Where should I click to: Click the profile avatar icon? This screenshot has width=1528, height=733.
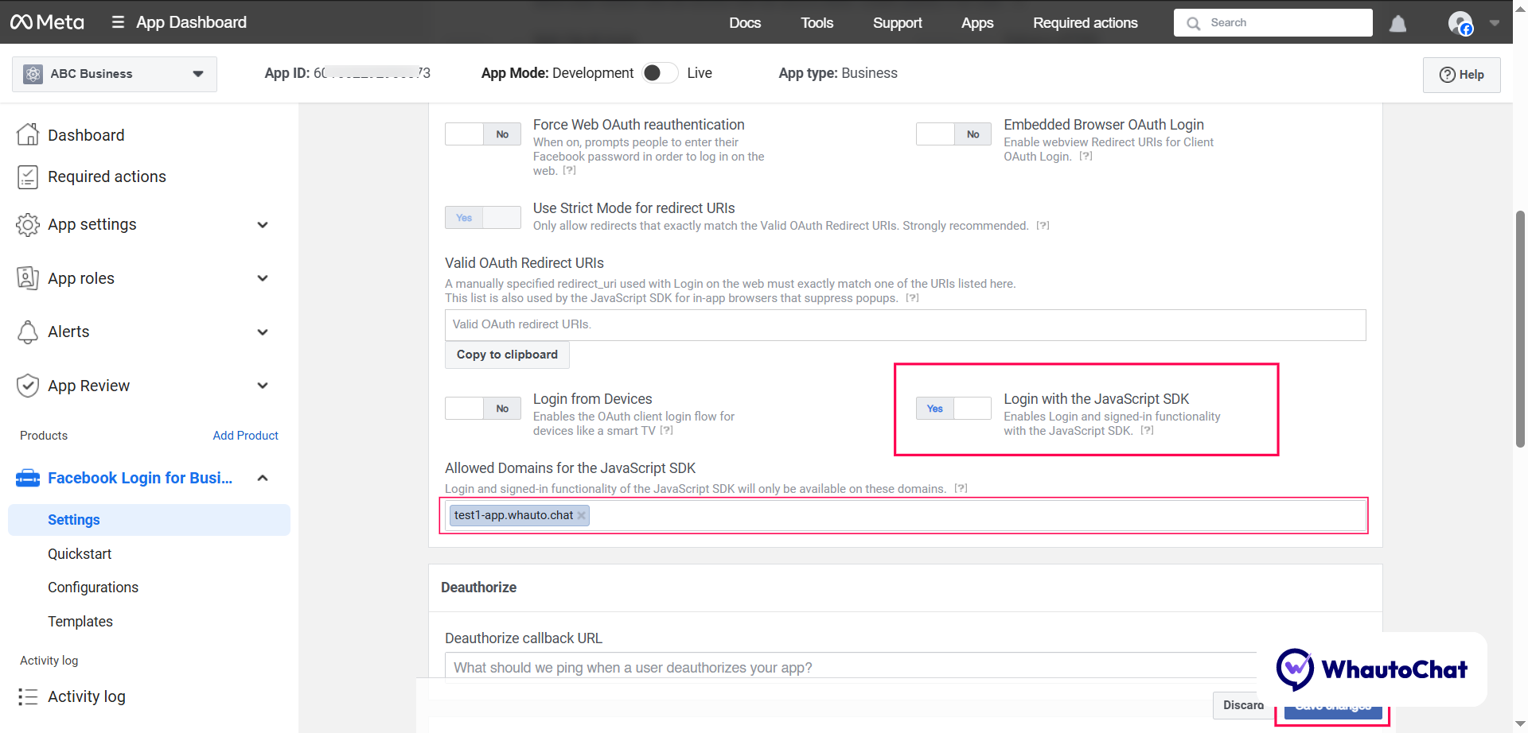pyautogui.click(x=1460, y=23)
